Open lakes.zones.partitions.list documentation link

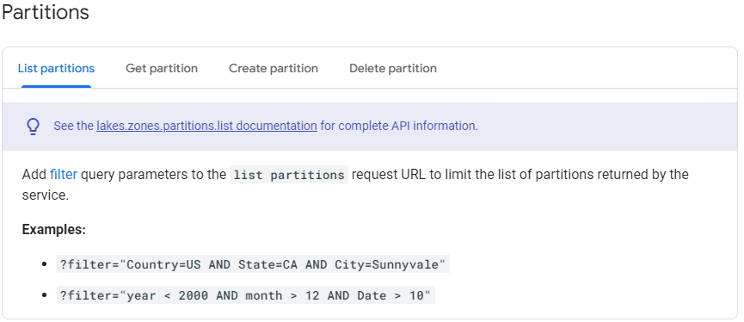(206, 126)
